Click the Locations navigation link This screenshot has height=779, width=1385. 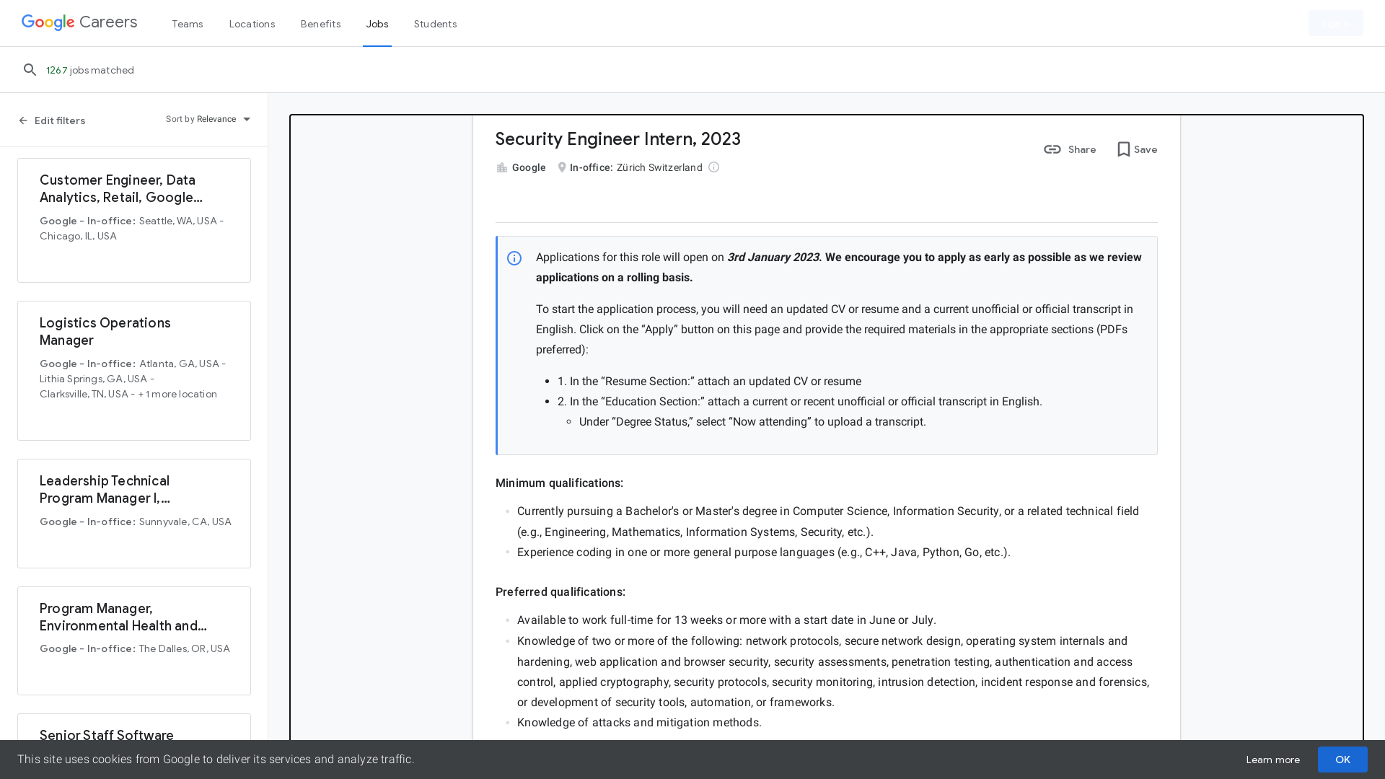(251, 23)
